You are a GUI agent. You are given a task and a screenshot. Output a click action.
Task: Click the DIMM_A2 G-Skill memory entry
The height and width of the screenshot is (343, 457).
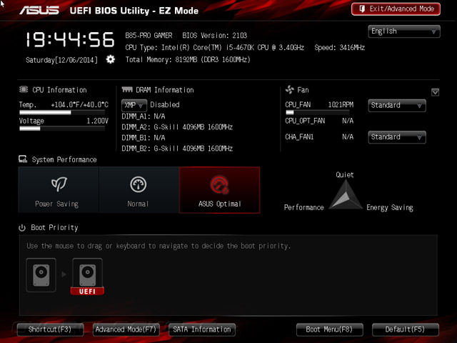(177, 127)
